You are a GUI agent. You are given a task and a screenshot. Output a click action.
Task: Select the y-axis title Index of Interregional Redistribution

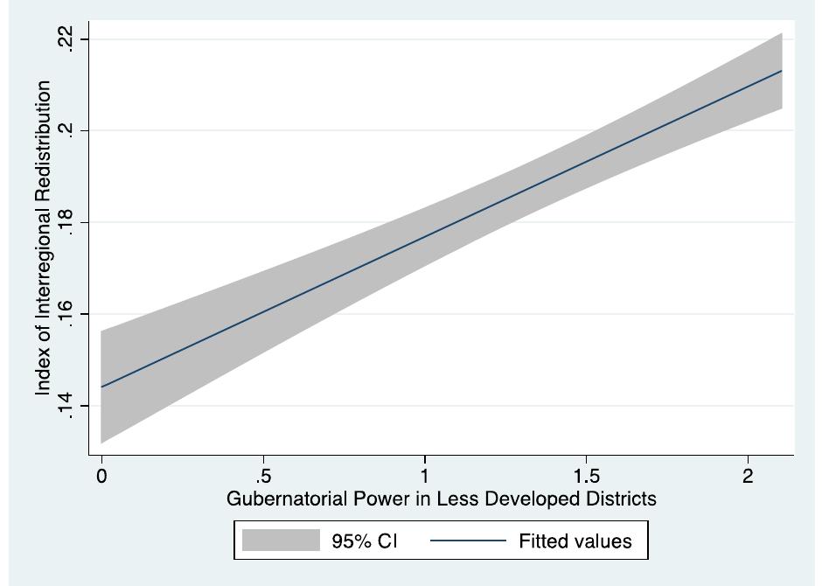[43, 238]
